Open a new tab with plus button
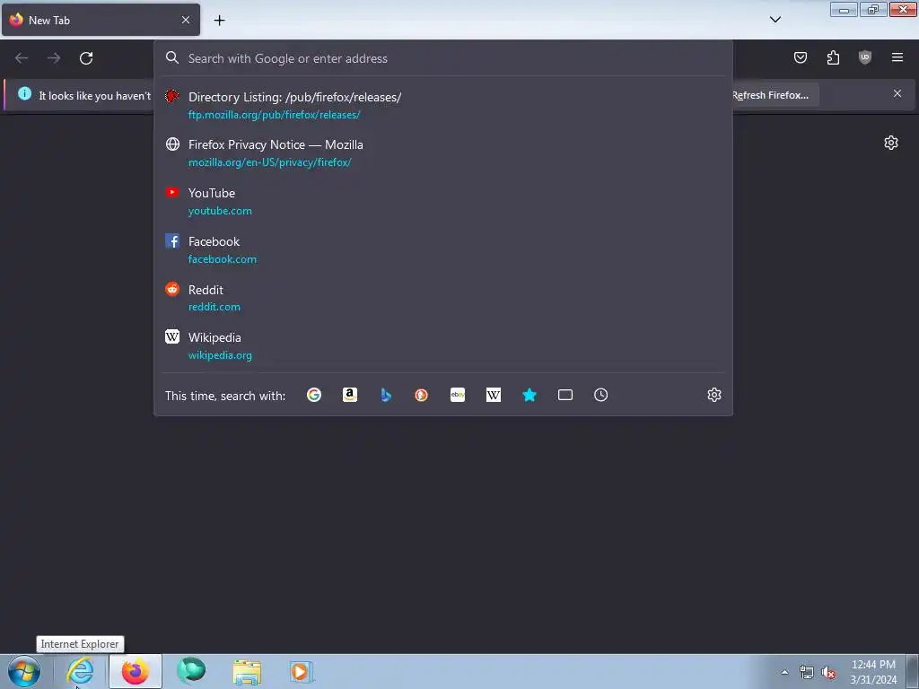This screenshot has width=919, height=689. pos(219,21)
